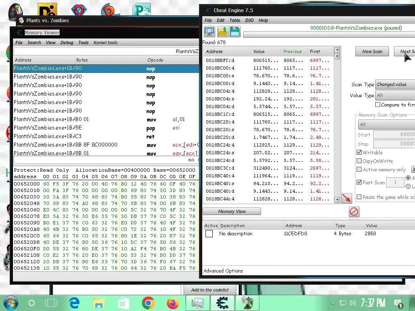This screenshot has width=415, height=311.
Task: Enable Pause the game while scanning
Action: pyautogui.click(x=359, y=197)
